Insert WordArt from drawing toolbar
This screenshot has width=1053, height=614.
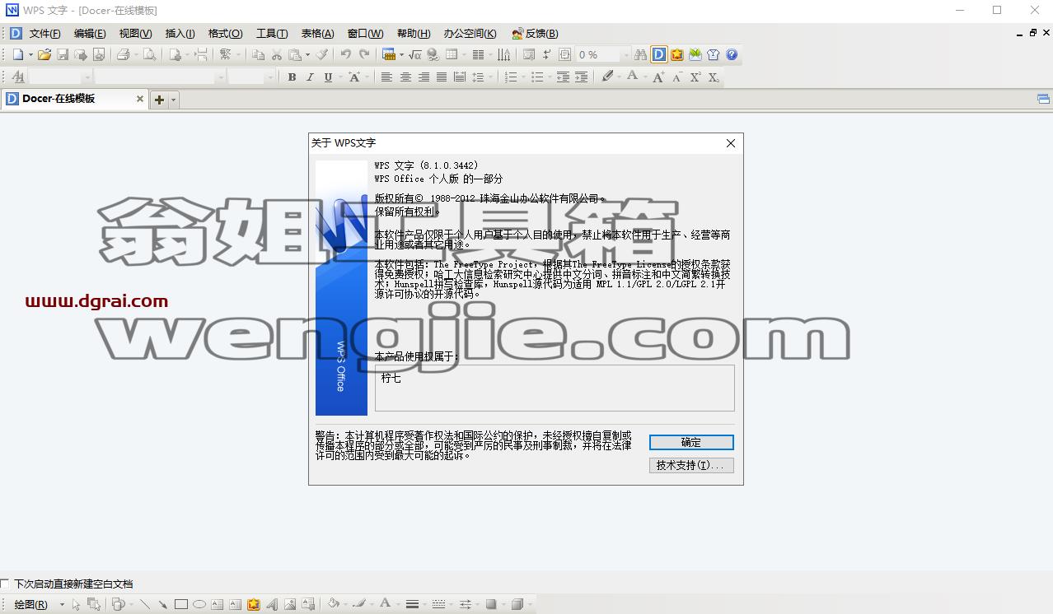tap(272, 604)
